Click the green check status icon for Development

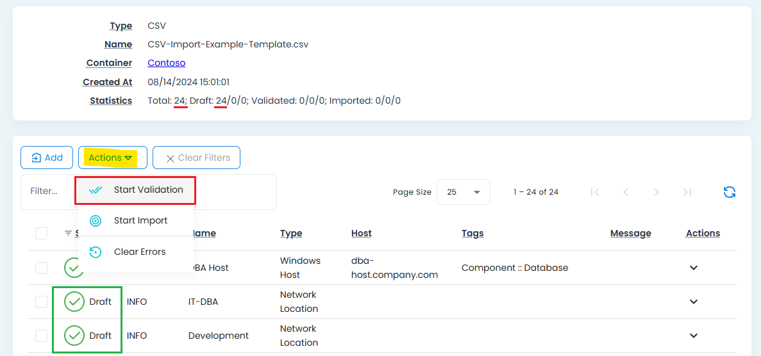click(74, 336)
